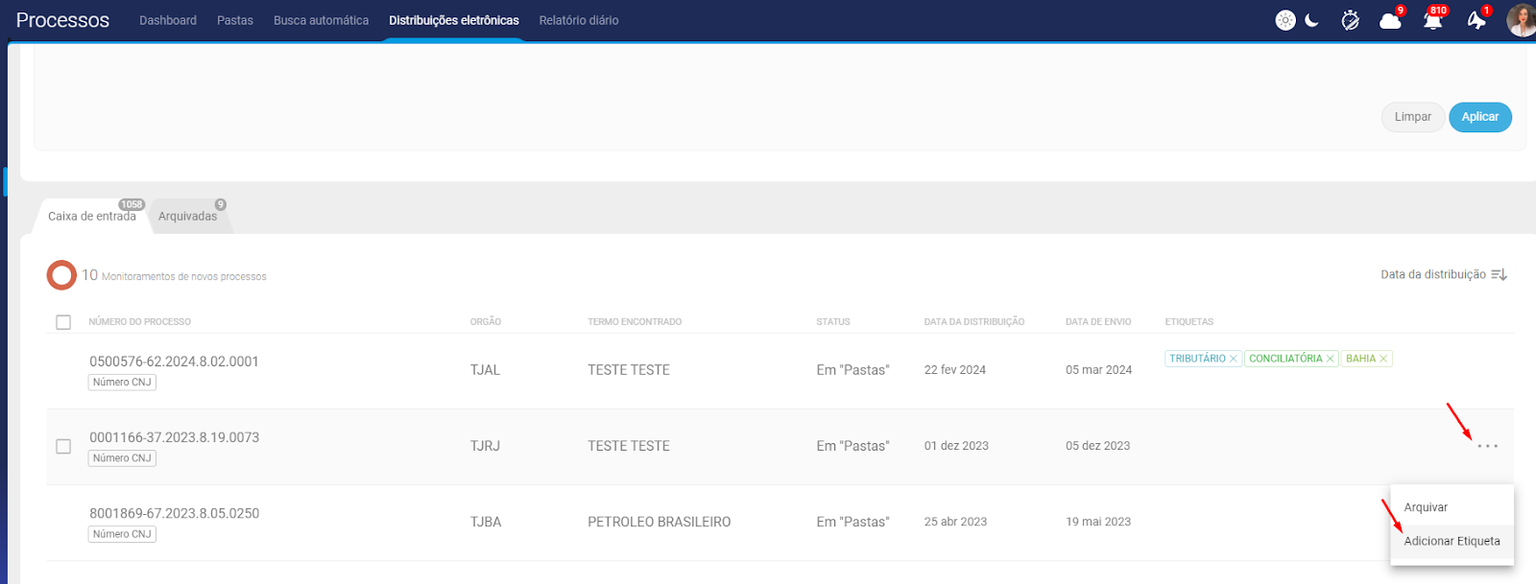Choose Adicionar Etiqueta from context menu
The height and width of the screenshot is (584, 1536).
point(1452,541)
